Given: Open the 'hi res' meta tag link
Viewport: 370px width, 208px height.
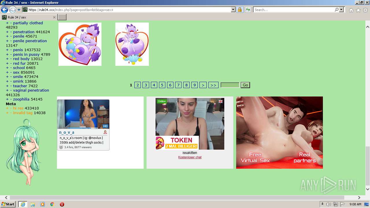Looking at the screenshot, I should 18,108.
